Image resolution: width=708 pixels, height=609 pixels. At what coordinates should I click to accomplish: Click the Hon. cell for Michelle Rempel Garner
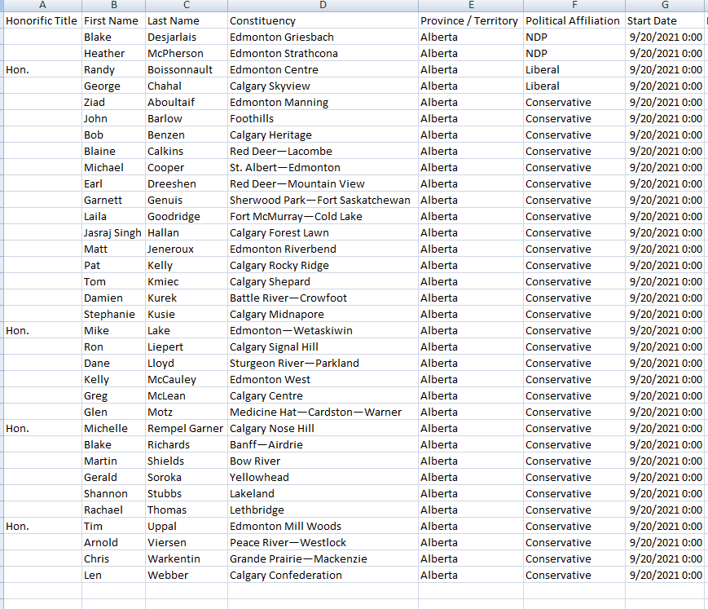point(42,428)
